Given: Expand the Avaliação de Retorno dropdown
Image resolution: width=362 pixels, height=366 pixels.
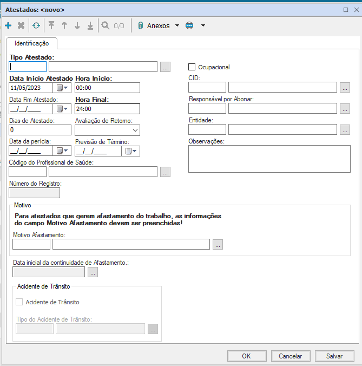Looking at the screenshot, I should (134, 130).
